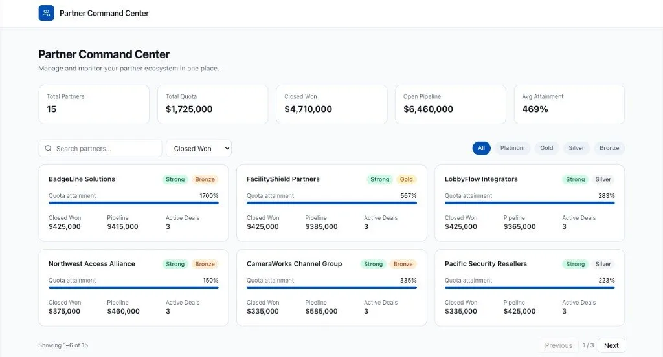Open the Pacific Security Resellers card
The width and height of the screenshot is (663, 357).
(x=530, y=288)
